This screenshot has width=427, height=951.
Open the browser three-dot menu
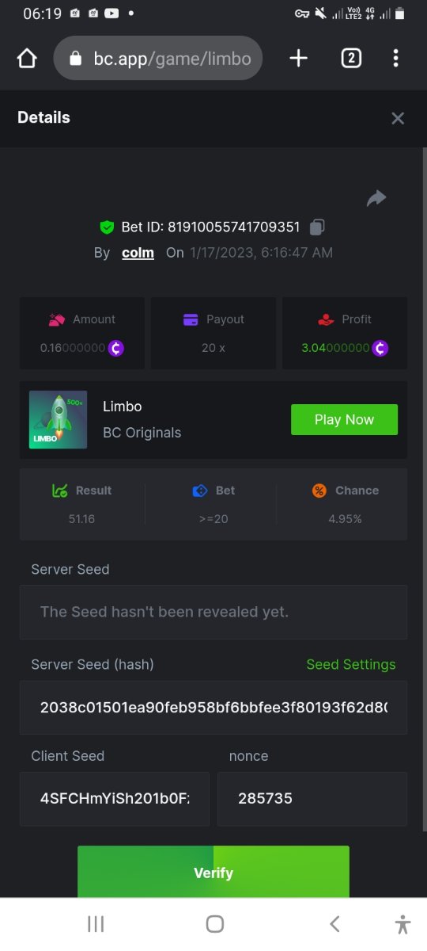pyautogui.click(x=395, y=58)
